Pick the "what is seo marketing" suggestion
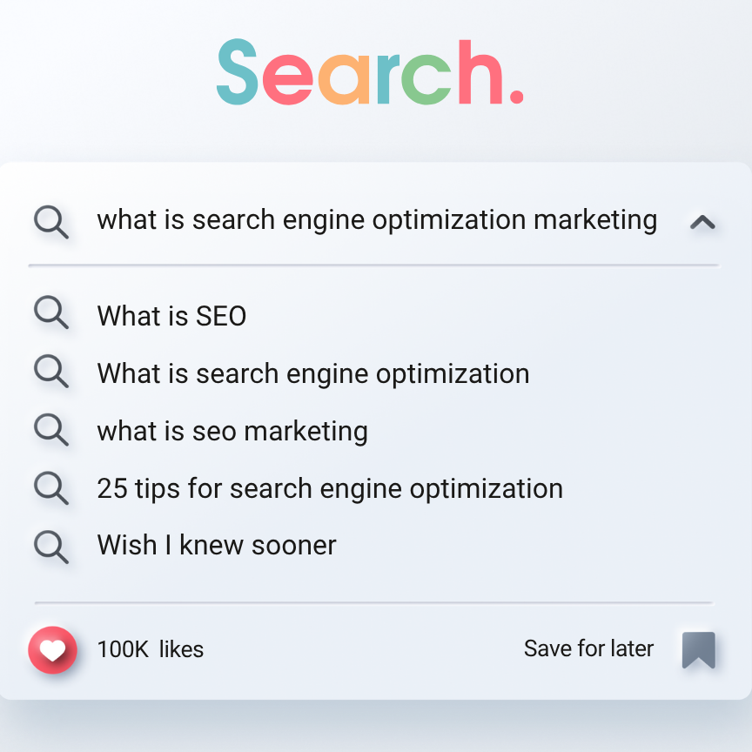Screen dimensions: 752x752 pos(232,431)
